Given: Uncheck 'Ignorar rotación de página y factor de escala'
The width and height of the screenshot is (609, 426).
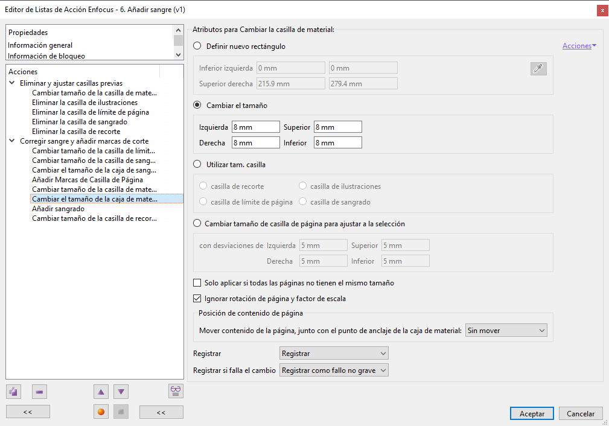Looking at the screenshot, I should click(x=197, y=298).
